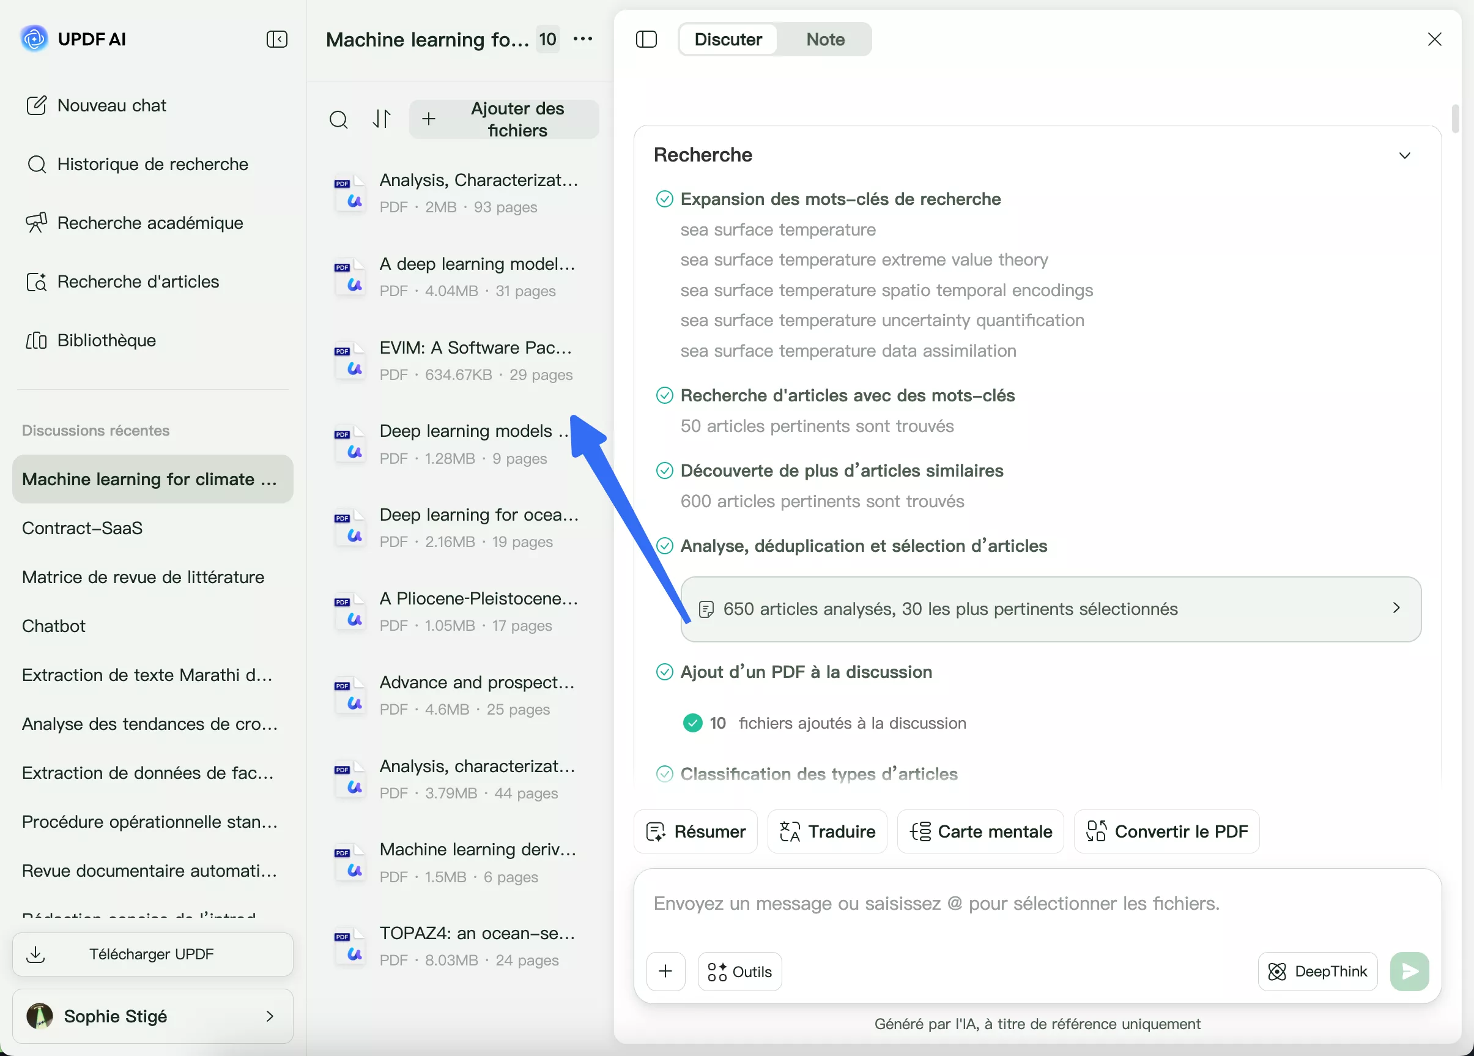Screen dimensions: 1474x1056
Task: Open the Outils tools menu
Action: tap(739, 971)
